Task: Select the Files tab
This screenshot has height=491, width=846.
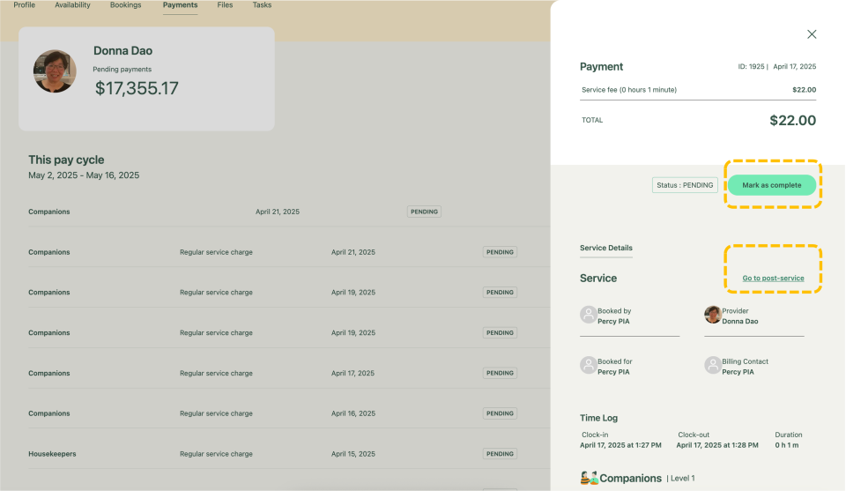Action: [225, 5]
